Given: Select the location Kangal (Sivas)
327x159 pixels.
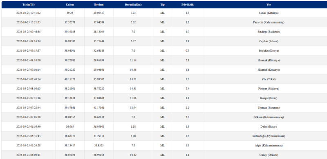Looking at the screenshot, I should pyautogui.click(x=269, y=98).
